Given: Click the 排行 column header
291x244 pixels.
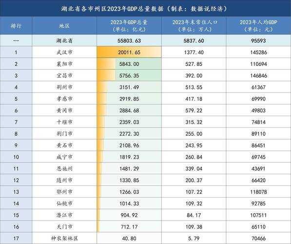Looking at the screenshot, I should 16,26.
